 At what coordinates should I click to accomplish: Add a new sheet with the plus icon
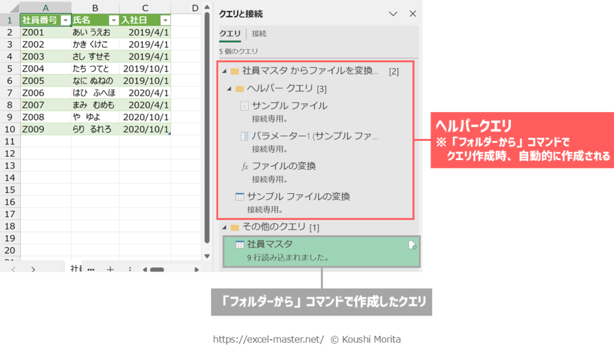pyautogui.click(x=110, y=269)
